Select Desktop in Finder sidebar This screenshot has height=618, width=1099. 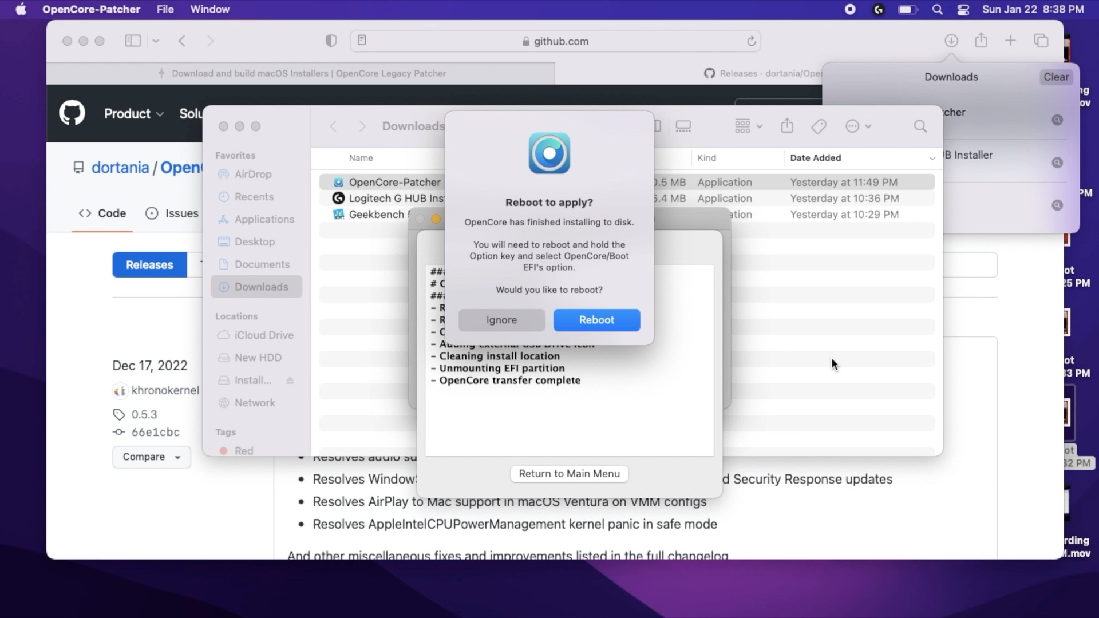click(256, 242)
